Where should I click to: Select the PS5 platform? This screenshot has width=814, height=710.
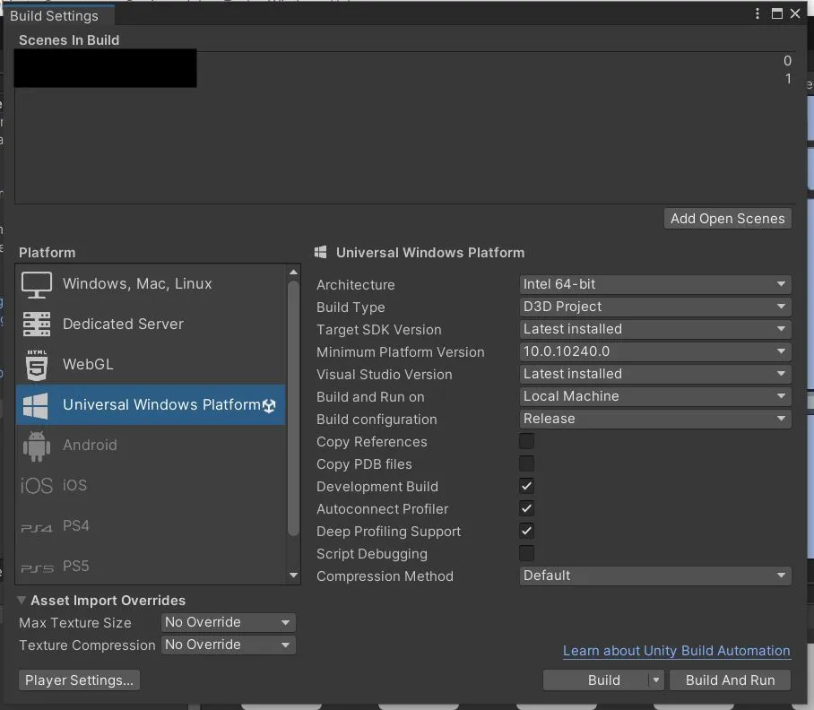tap(151, 567)
